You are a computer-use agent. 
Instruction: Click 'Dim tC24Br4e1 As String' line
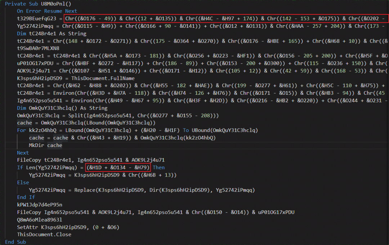pos(52,34)
